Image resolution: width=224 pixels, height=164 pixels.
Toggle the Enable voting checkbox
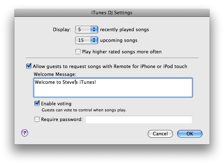(x=37, y=103)
